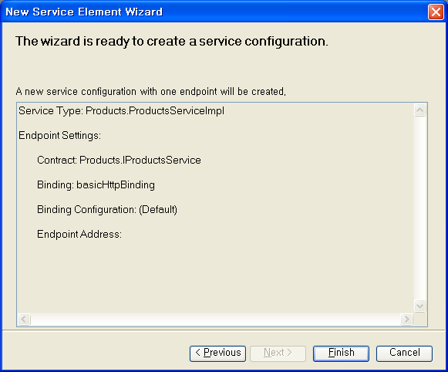Click the greyed-out Next button
This screenshot has height=372, width=448.
(x=278, y=353)
